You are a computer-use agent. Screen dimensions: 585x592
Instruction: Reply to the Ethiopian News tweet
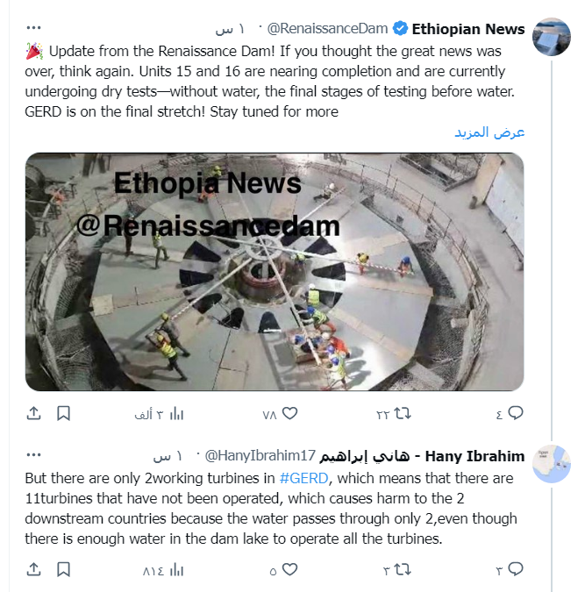point(516,413)
